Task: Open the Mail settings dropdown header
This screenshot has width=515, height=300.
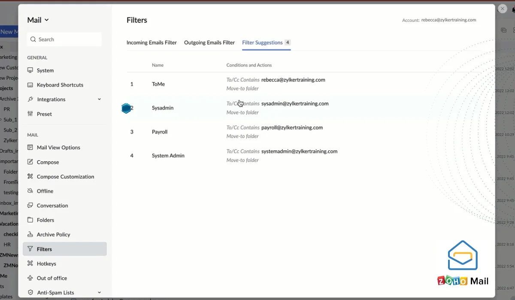Action: 38,20
